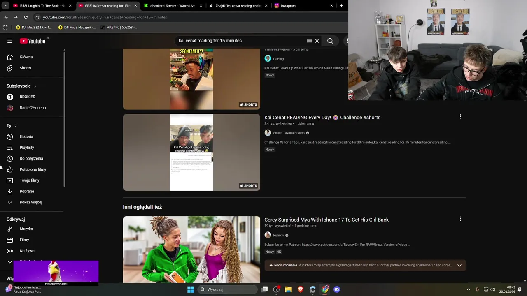Go forward in the browser
The height and width of the screenshot is (296, 527).
16,17
